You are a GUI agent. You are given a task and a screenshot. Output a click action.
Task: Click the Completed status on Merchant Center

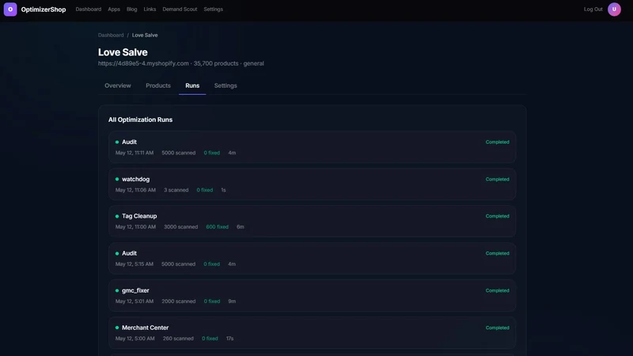coord(498,328)
